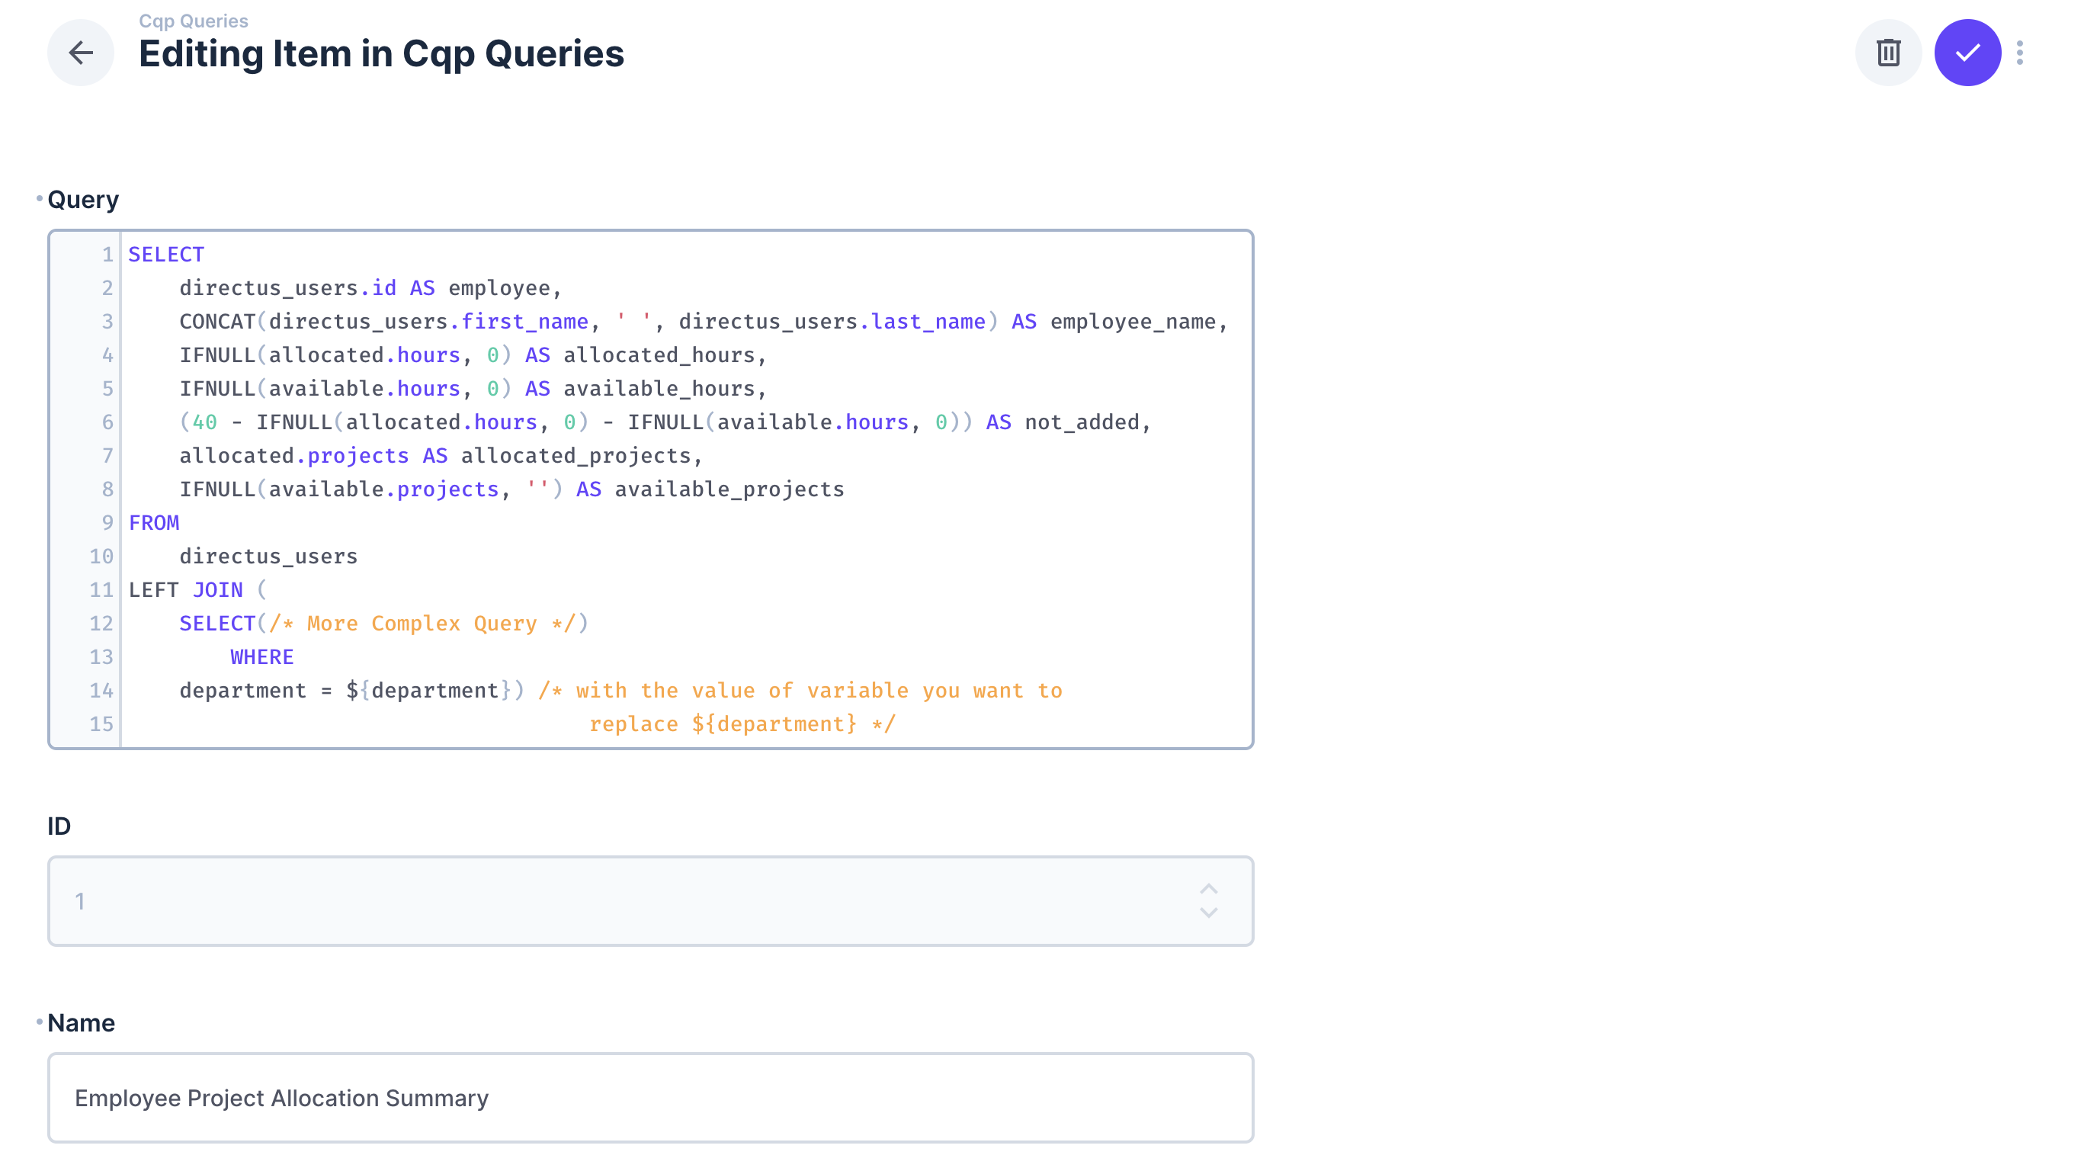Decrement ID with down stepper arrow
The image size is (2084, 1171).
point(1208,913)
